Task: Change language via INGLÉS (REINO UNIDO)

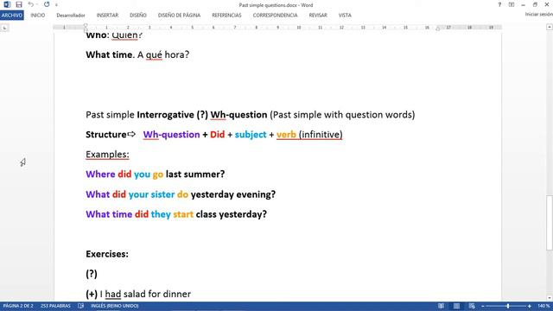Action: (x=115, y=306)
